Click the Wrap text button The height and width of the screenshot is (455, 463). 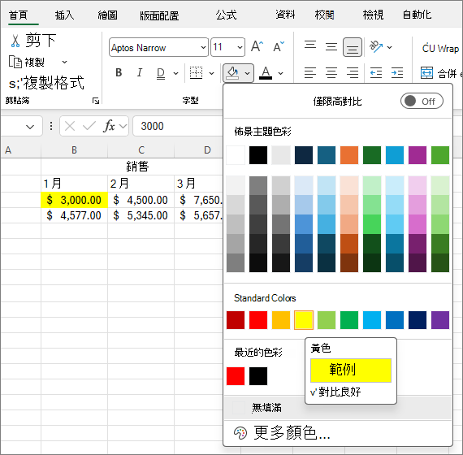440,48
